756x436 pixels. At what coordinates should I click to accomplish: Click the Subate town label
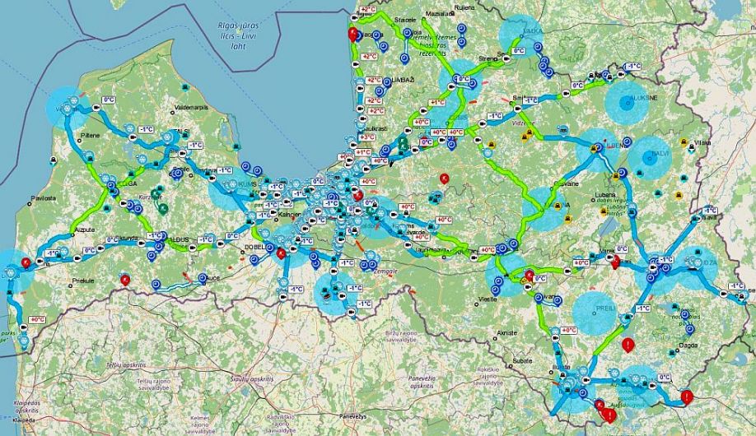[523, 360]
